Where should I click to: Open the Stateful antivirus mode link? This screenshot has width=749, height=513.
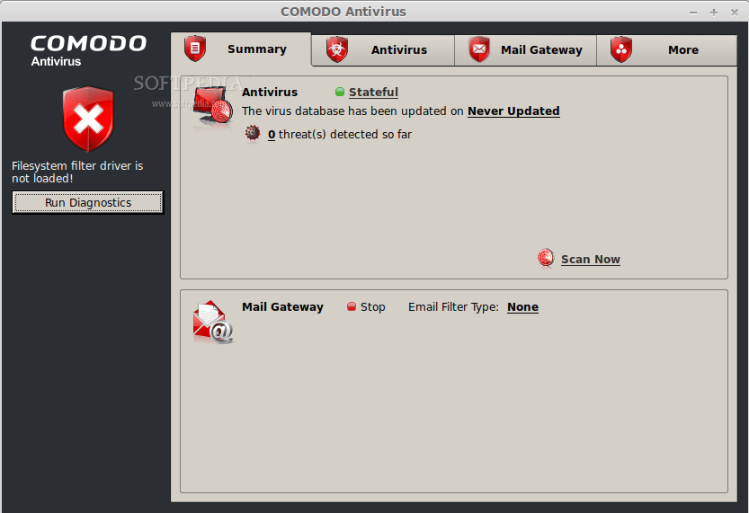pos(373,93)
